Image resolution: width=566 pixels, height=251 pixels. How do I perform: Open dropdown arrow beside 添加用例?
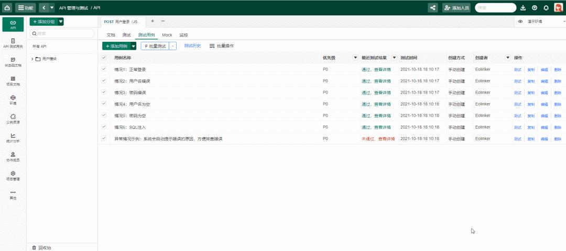click(x=134, y=45)
